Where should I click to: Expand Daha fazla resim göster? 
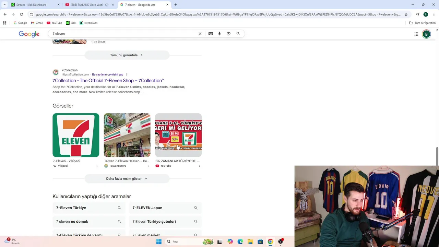point(127,178)
